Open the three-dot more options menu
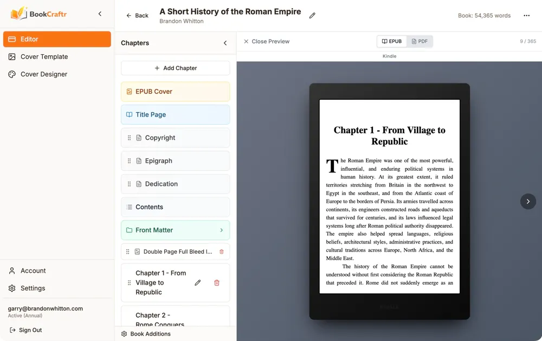The image size is (542, 341). (x=526, y=16)
